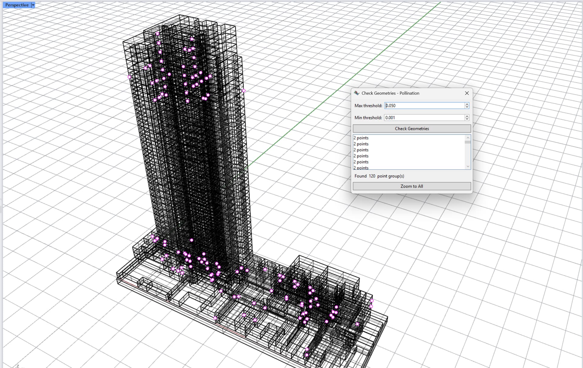Decrease Max threshold with down spinner arrow

click(467, 107)
